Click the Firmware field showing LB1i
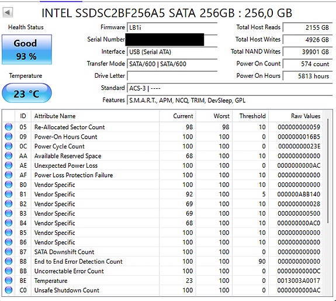 (172, 27)
